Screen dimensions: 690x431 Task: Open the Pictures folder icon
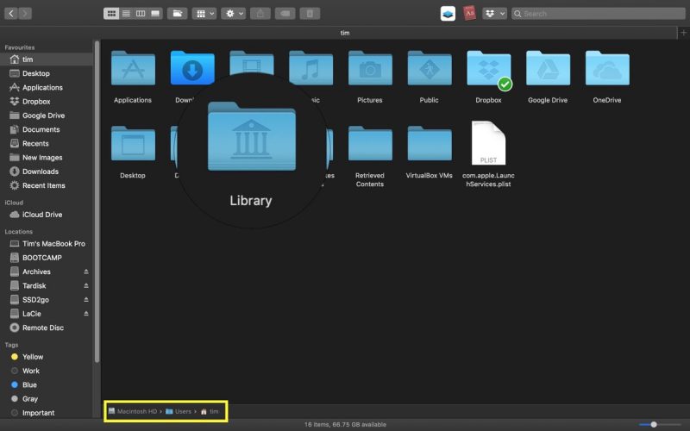pos(370,69)
